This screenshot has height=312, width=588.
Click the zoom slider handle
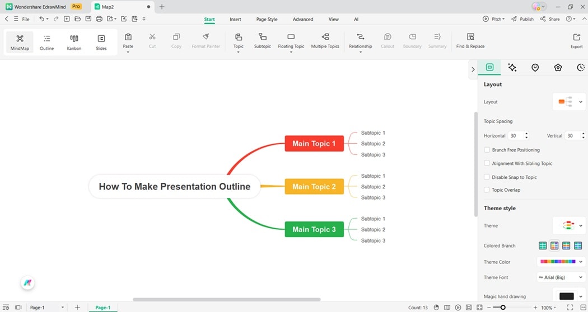point(503,308)
